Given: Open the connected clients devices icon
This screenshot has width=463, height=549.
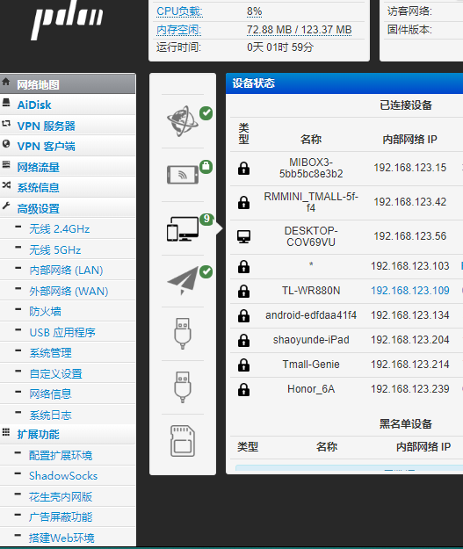Looking at the screenshot, I should [x=183, y=228].
